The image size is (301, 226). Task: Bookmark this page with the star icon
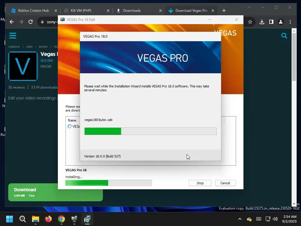(250, 22)
